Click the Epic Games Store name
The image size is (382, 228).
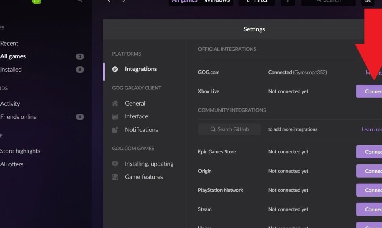pyautogui.click(x=217, y=152)
